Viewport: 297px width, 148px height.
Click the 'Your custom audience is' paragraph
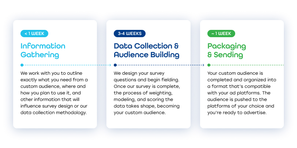(x=242, y=93)
